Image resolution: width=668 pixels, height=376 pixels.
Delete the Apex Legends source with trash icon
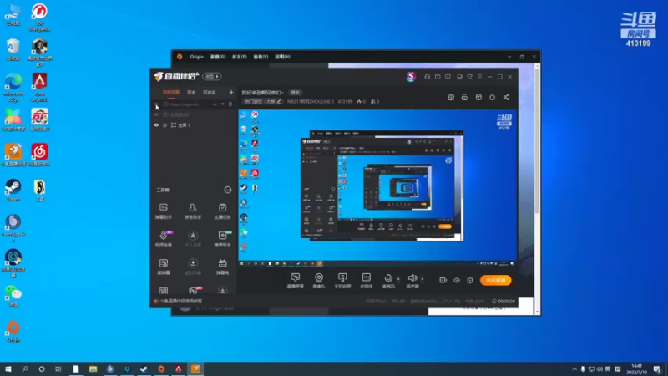(x=230, y=104)
